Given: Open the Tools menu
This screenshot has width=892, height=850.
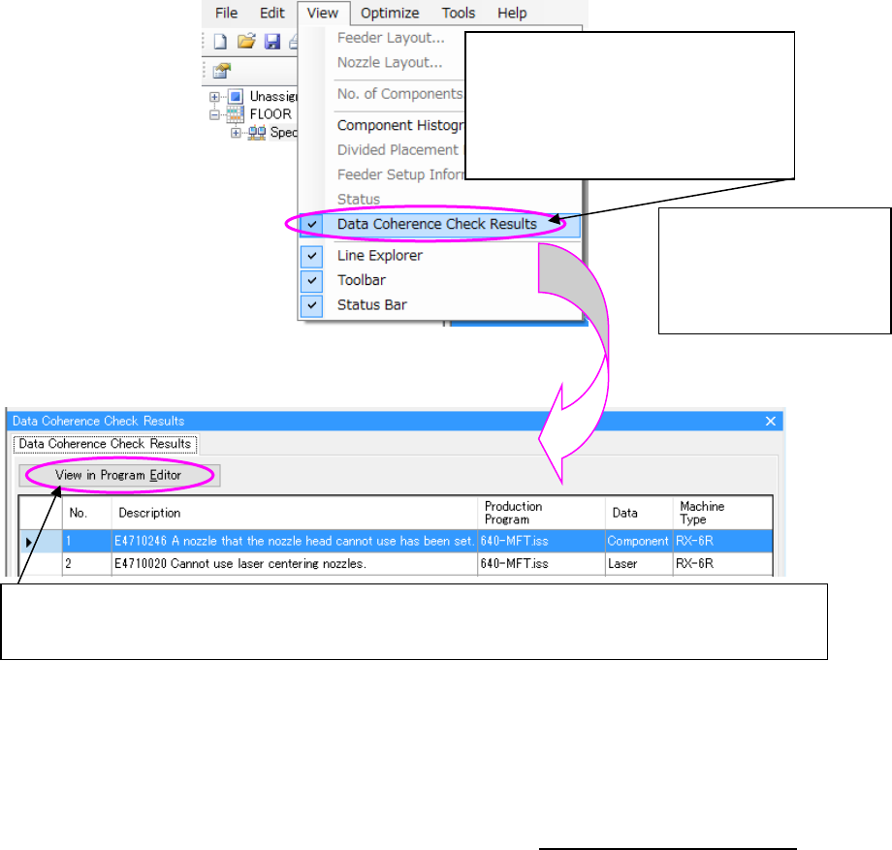Looking at the screenshot, I should [x=458, y=13].
